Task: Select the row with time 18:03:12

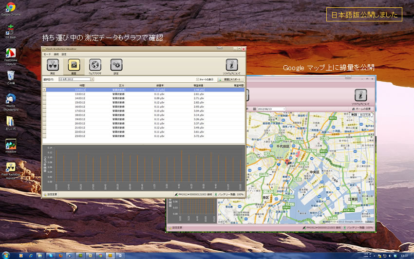Action: point(144,115)
